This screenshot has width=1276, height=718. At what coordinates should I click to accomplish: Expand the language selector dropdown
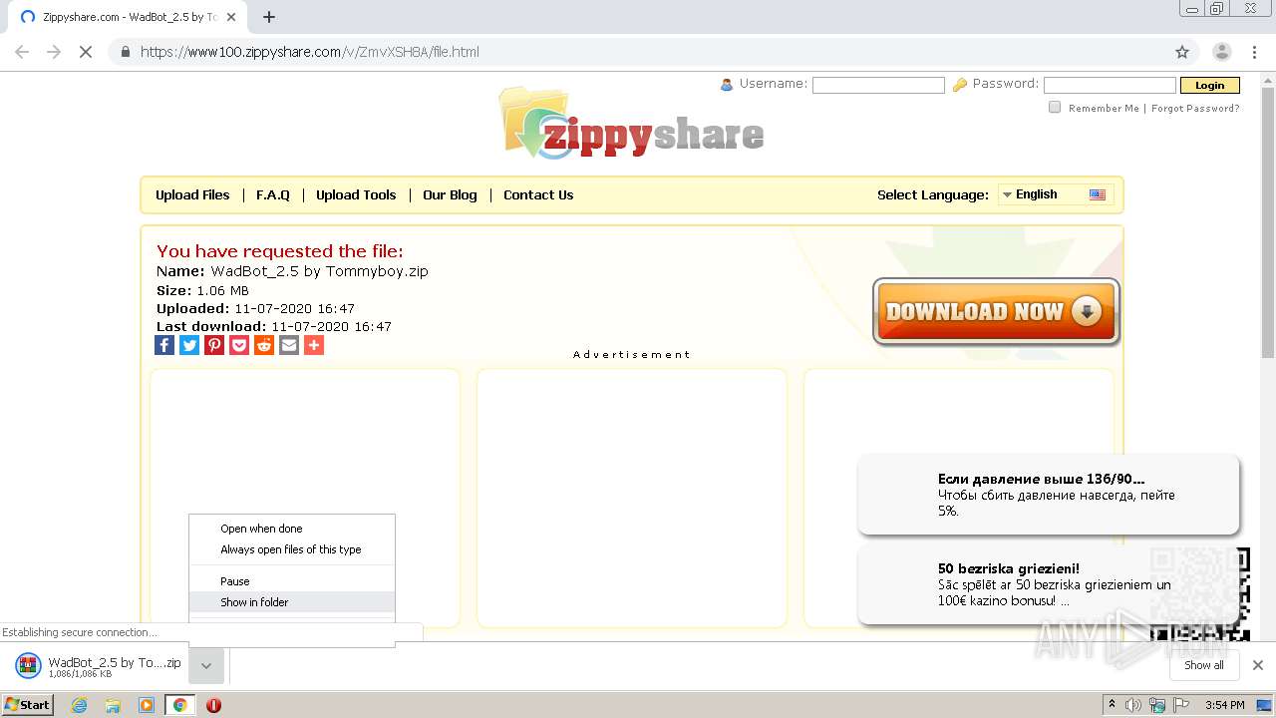[1056, 194]
